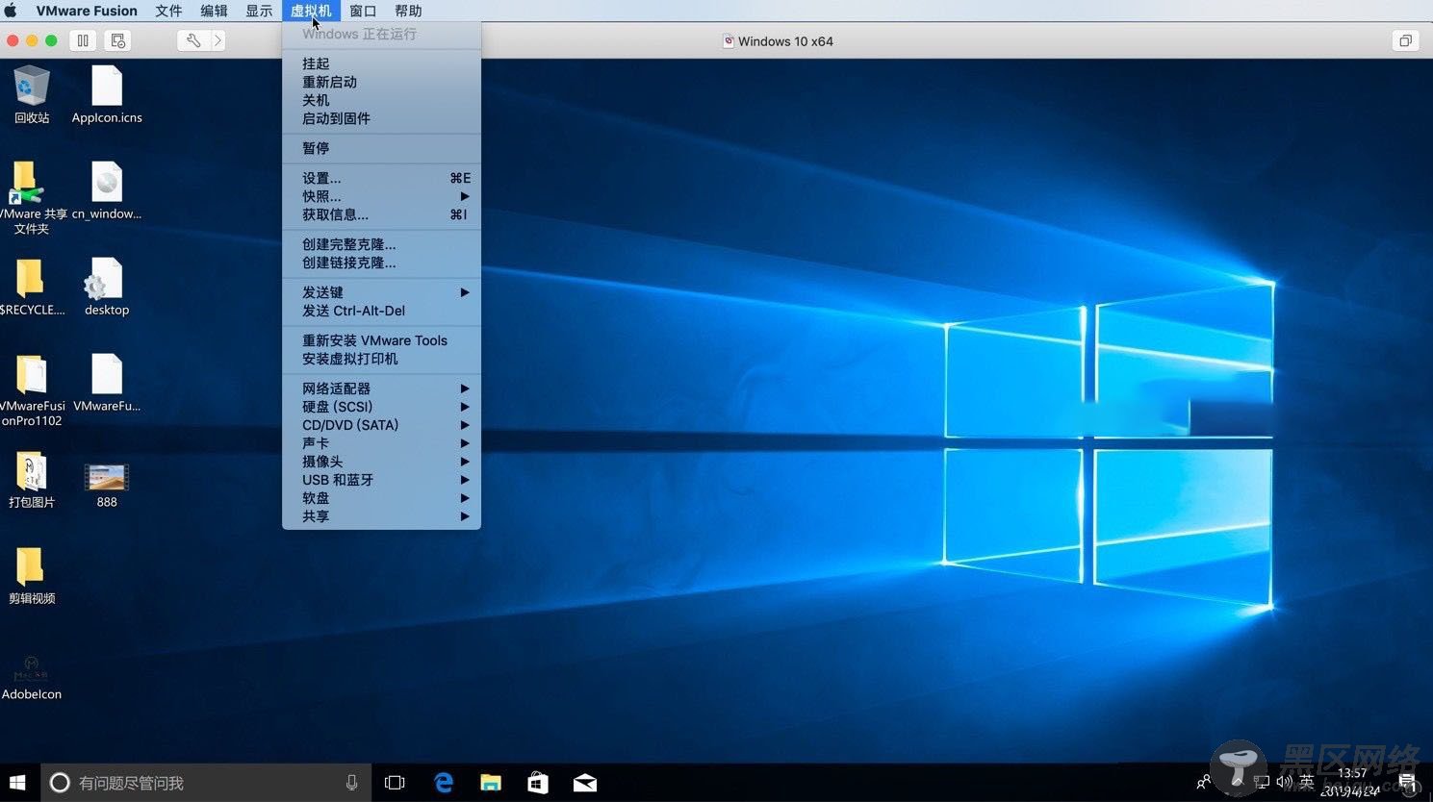Open the 显示 menu

259,11
